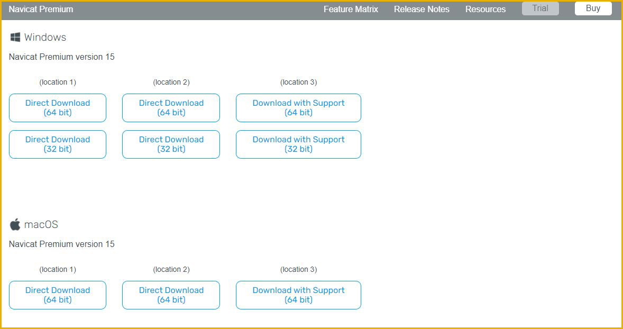Click '(location 3)' label in Windows section
The width and height of the screenshot is (623, 329).
click(298, 83)
